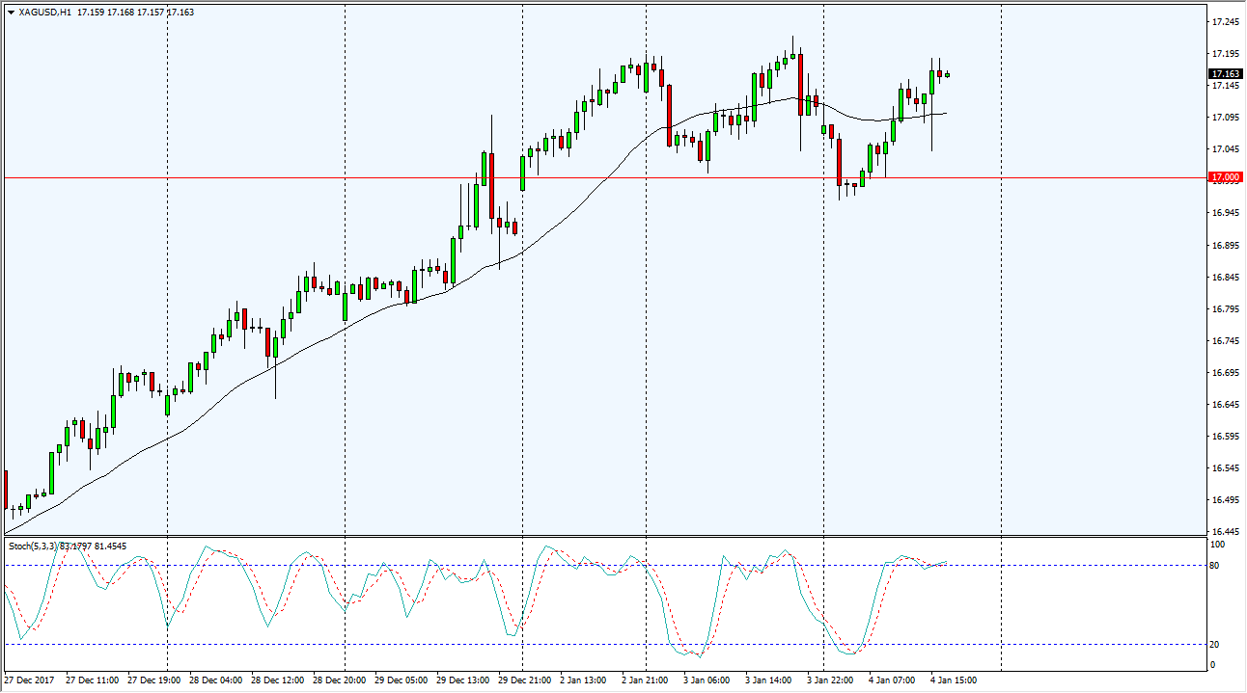Click the 3 Jan 06:00 time label

[707, 680]
